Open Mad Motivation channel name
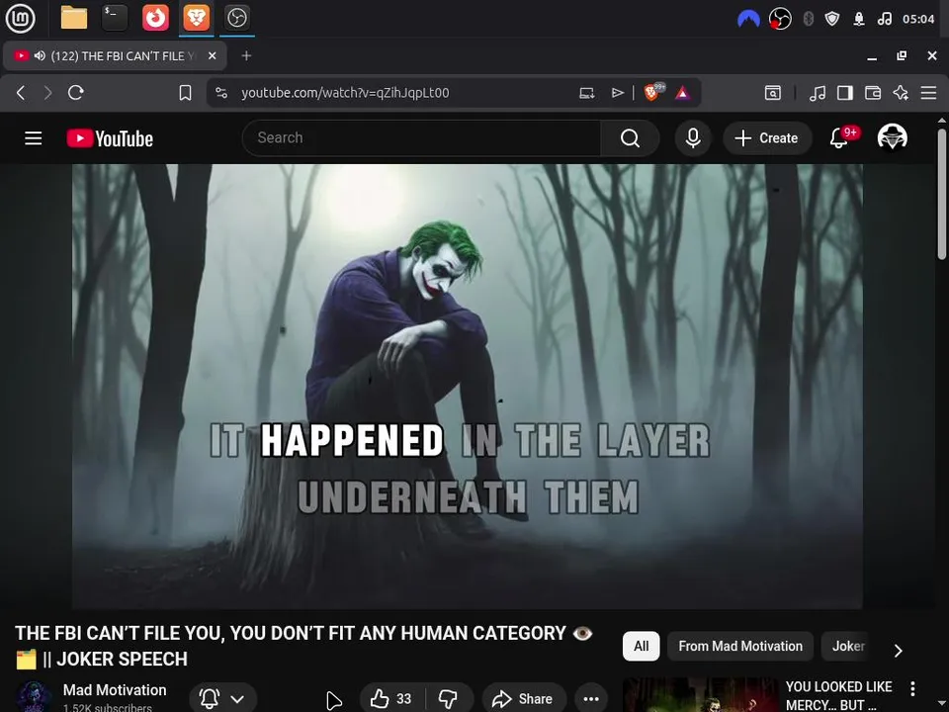Screen dimensions: 949x712 pyautogui.click(x=115, y=689)
